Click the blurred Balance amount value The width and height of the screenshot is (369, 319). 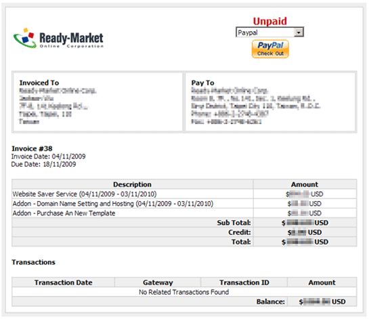(x=322, y=302)
